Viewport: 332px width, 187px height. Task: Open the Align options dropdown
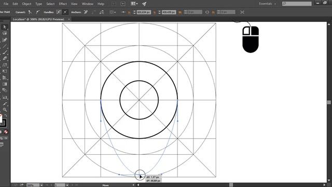point(113,12)
